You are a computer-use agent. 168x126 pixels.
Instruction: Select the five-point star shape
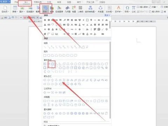point(56,113)
